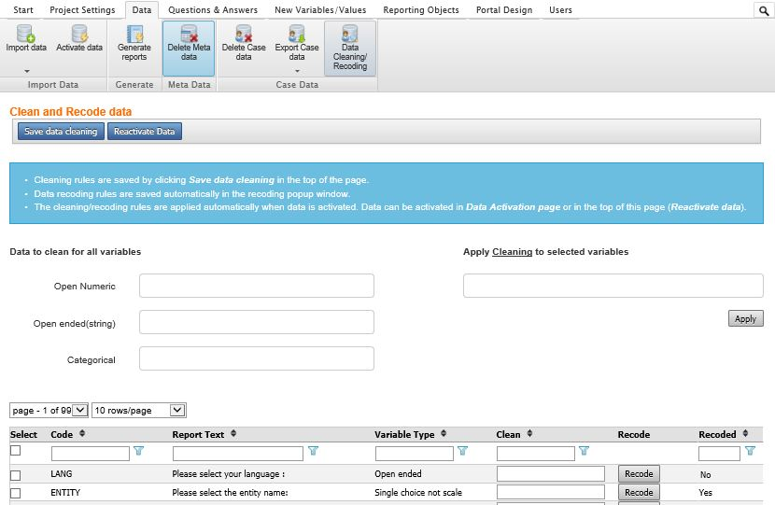Open Data Cleaning/Recoding tool

point(350,35)
